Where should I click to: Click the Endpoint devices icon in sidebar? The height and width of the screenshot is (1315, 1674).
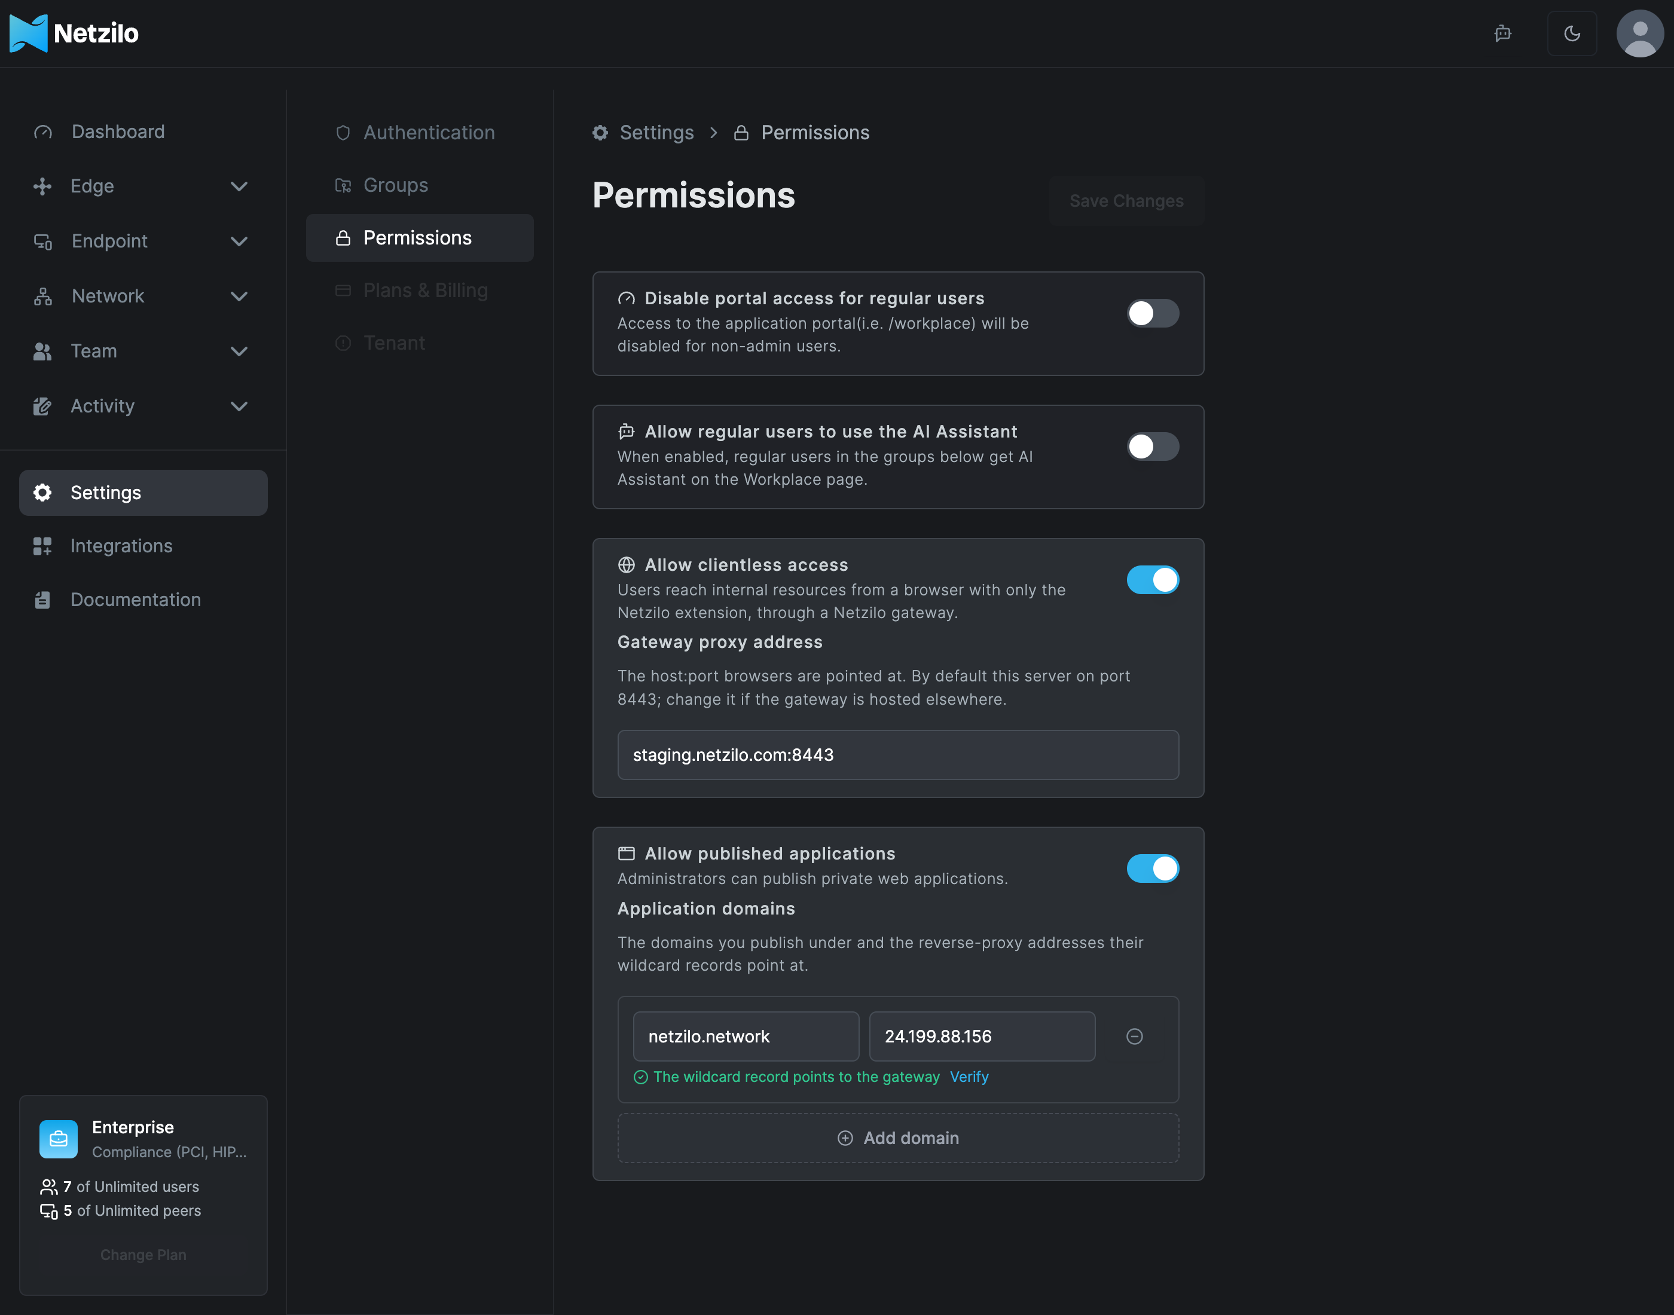click(43, 241)
